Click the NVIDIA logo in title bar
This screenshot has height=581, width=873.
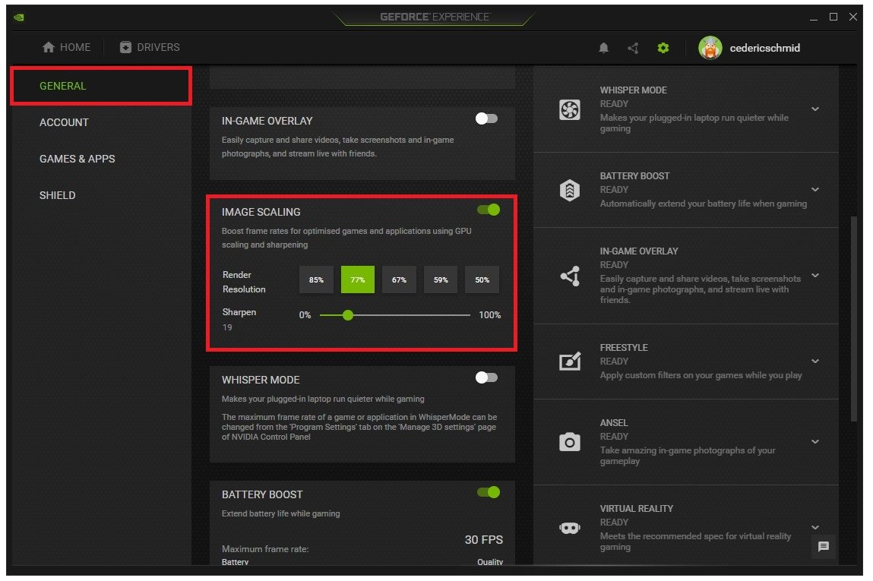(19, 17)
